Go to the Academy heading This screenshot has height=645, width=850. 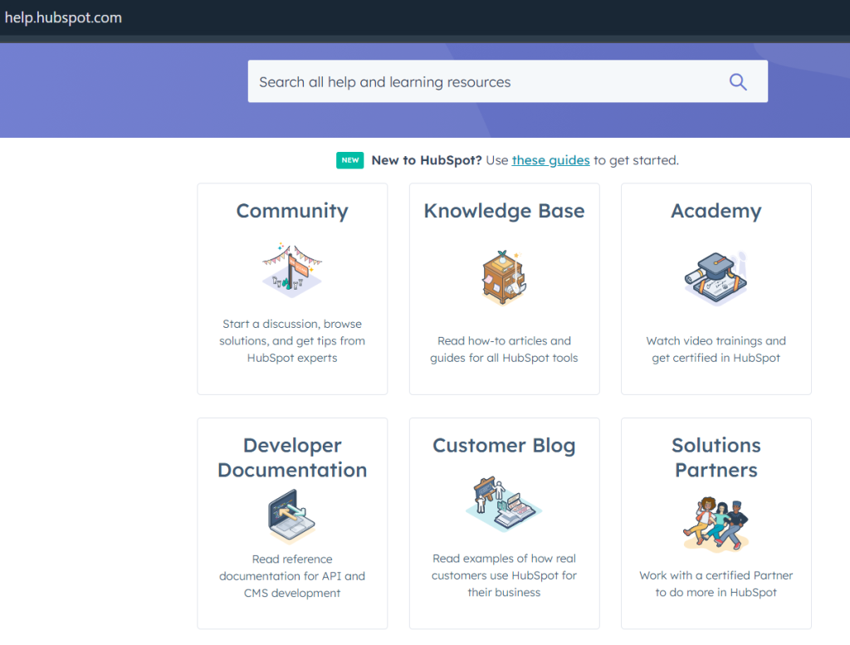tap(716, 211)
